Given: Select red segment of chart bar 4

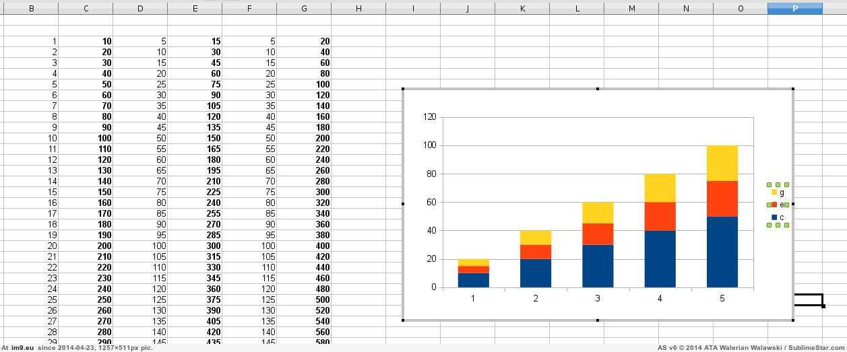Looking at the screenshot, I should [x=660, y=216].
